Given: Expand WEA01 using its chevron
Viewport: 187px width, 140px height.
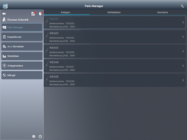Looking at the screenshot, I should point(183,22).
